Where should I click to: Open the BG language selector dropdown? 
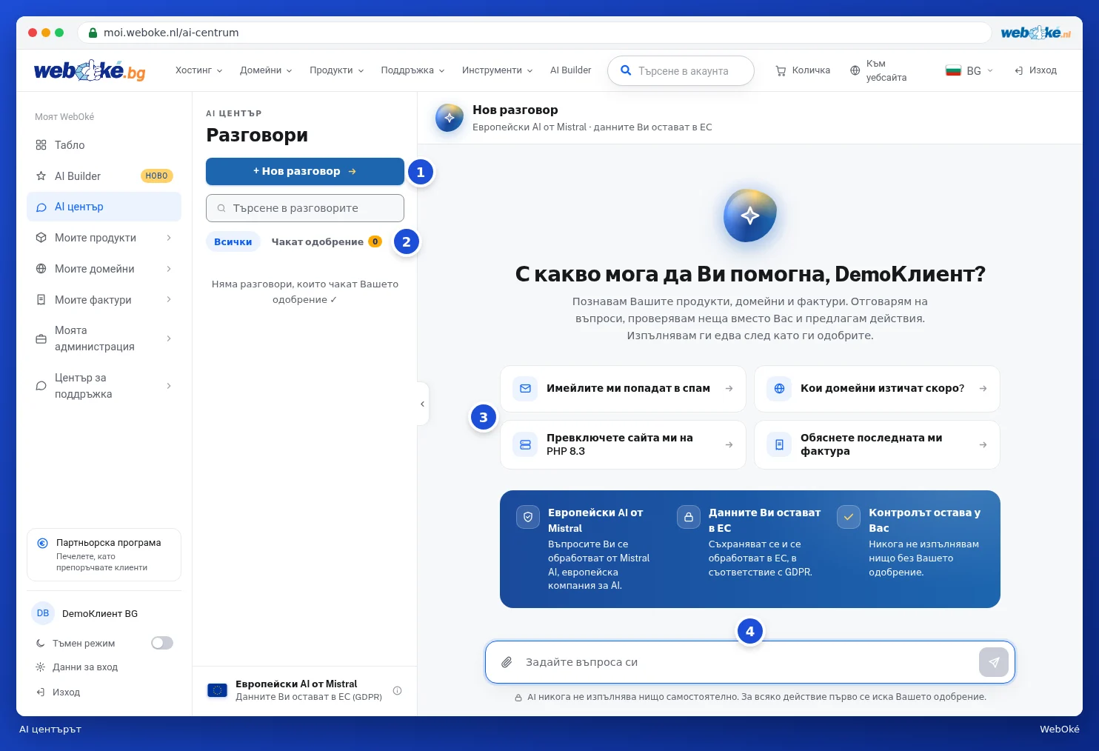coord(969,70)
